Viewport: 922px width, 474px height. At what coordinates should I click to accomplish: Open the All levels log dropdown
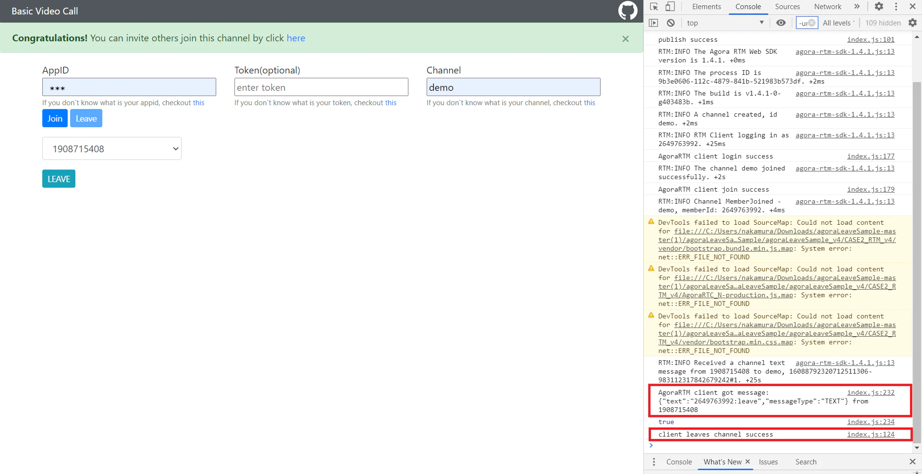tap(839, 23)
